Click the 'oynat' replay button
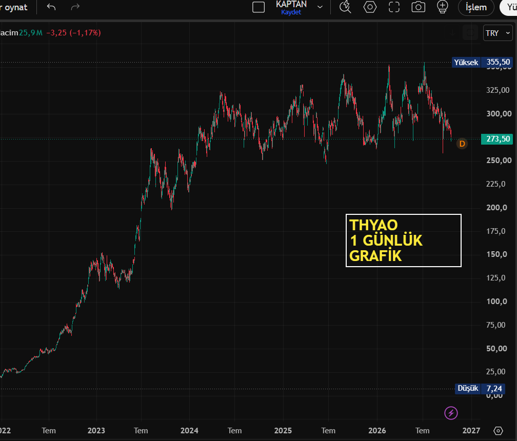517x441 pixels. [14, 7]
